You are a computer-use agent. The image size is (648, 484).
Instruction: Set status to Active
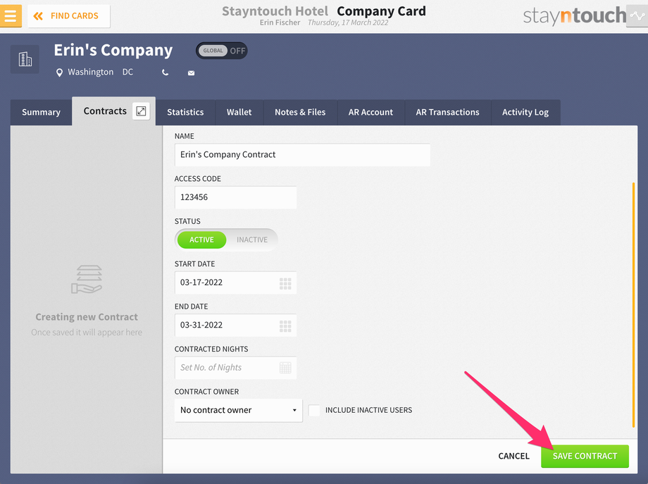[201, 240]
